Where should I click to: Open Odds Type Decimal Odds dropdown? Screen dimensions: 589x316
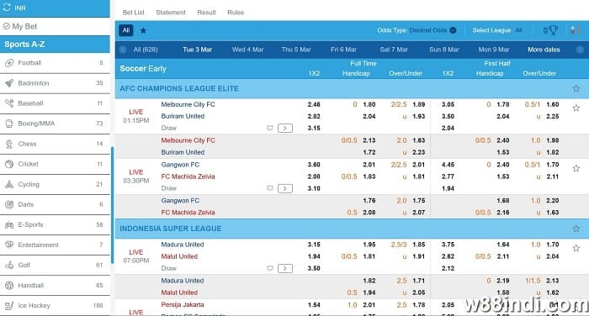[417, 30]
